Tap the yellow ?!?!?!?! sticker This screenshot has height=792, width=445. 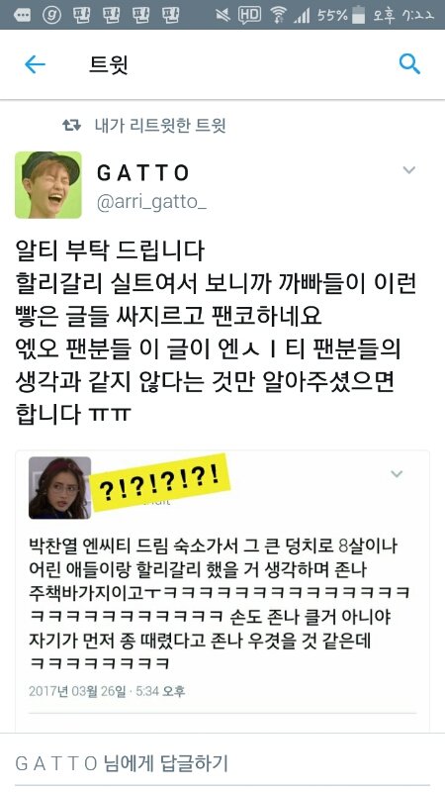pyautogui.click(x=160, y=482)
